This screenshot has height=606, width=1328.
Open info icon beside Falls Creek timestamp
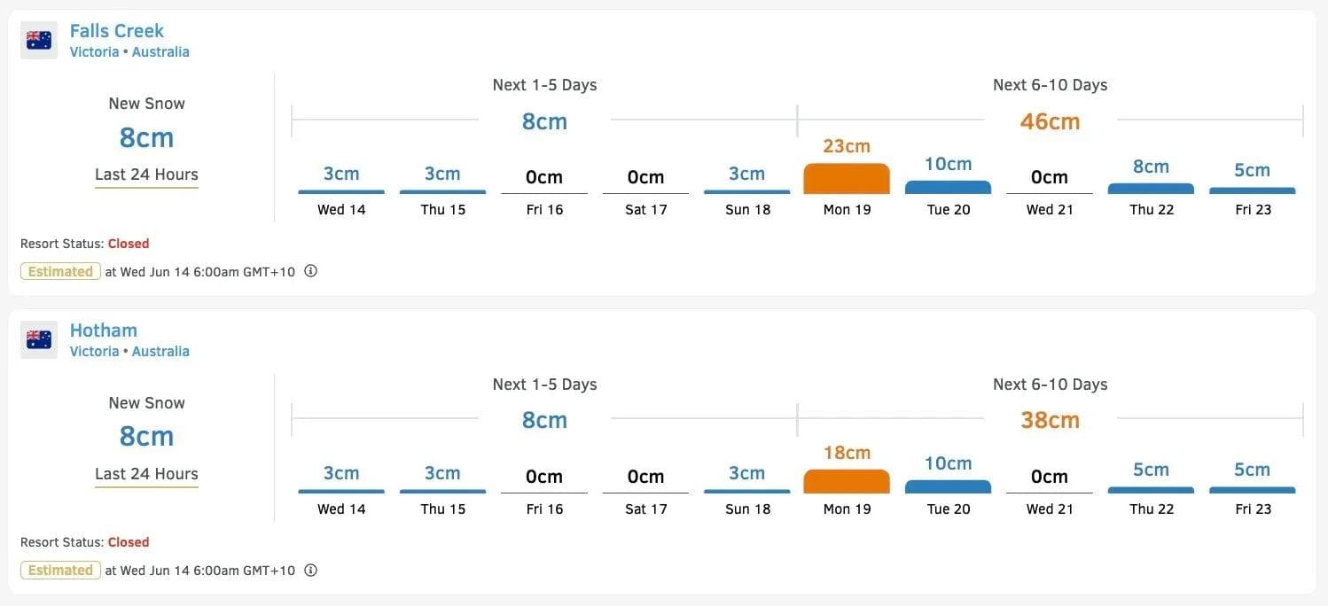tap(310, 271)
